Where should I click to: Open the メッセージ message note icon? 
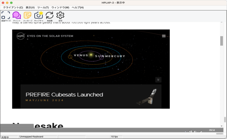[27, 15]
